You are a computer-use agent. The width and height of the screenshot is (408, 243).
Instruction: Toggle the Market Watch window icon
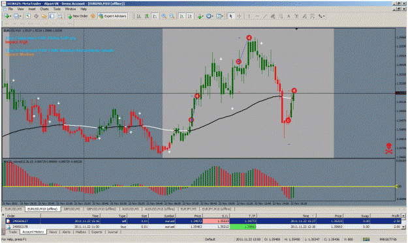[28, 16]
